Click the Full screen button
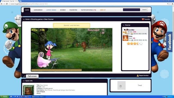Screen dimensions: 174x98 click(x=32, y=76)
